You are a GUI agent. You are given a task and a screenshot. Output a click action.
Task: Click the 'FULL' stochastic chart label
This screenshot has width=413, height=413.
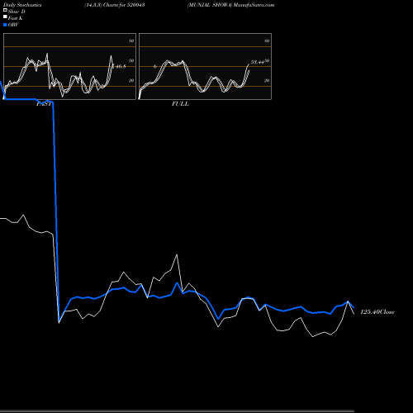[x=180, y=104]
